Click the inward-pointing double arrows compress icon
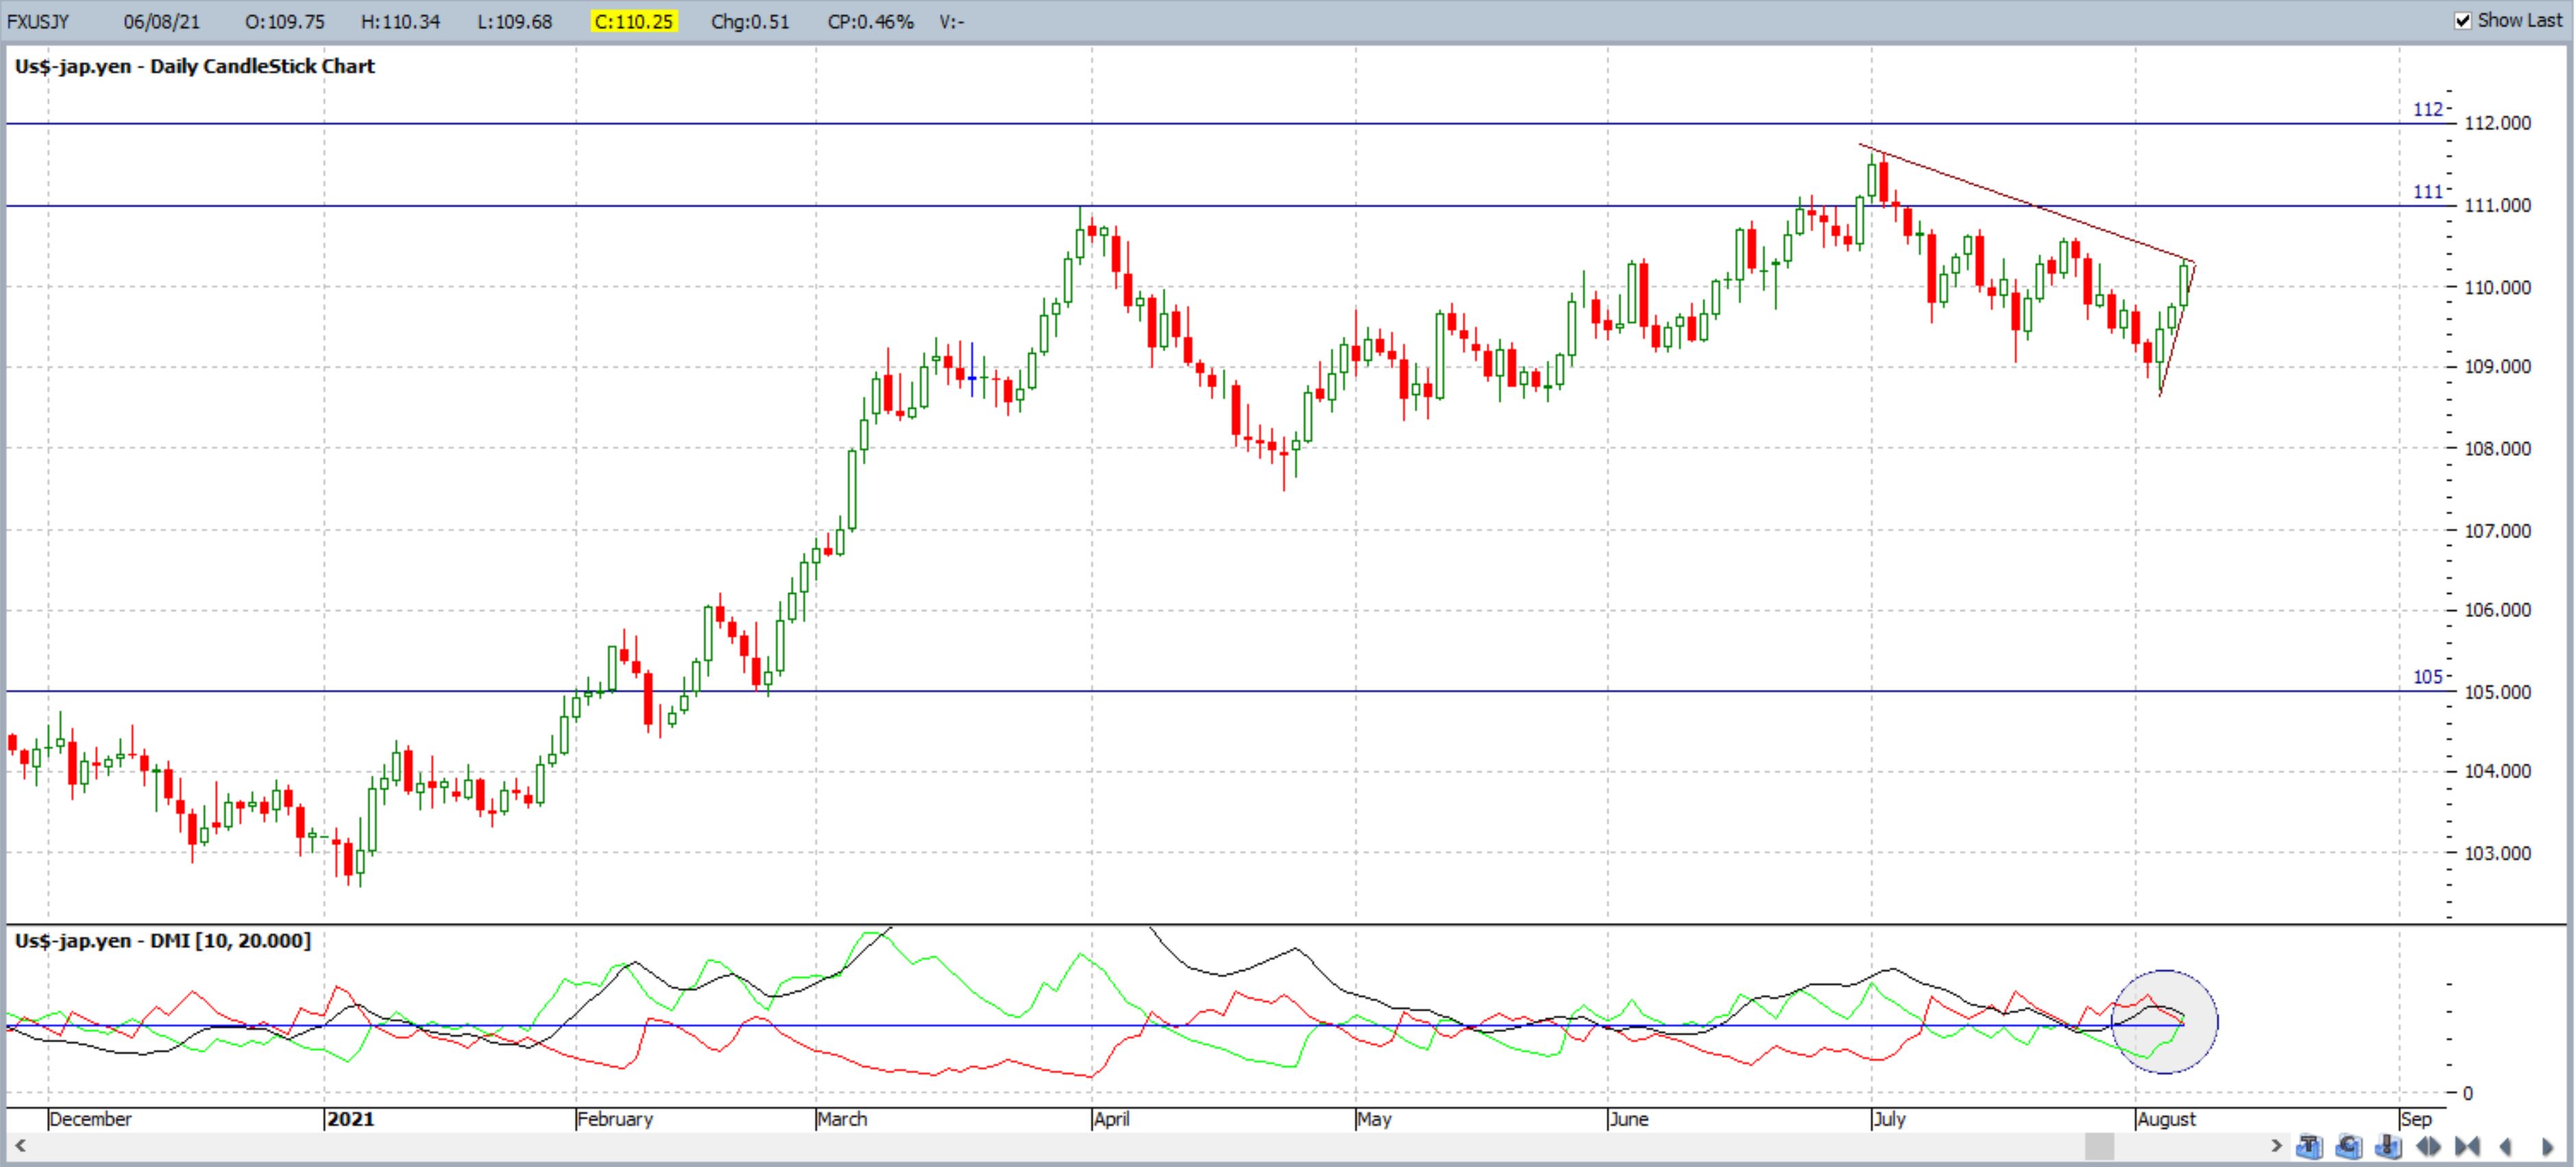 2467,1146
